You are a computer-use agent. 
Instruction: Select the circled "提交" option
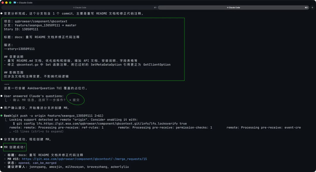click(75, 99)
